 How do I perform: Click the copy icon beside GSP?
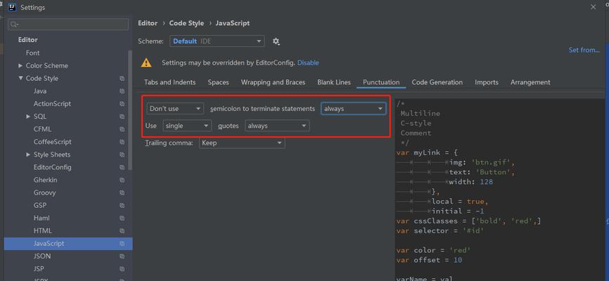pos(122,205)
